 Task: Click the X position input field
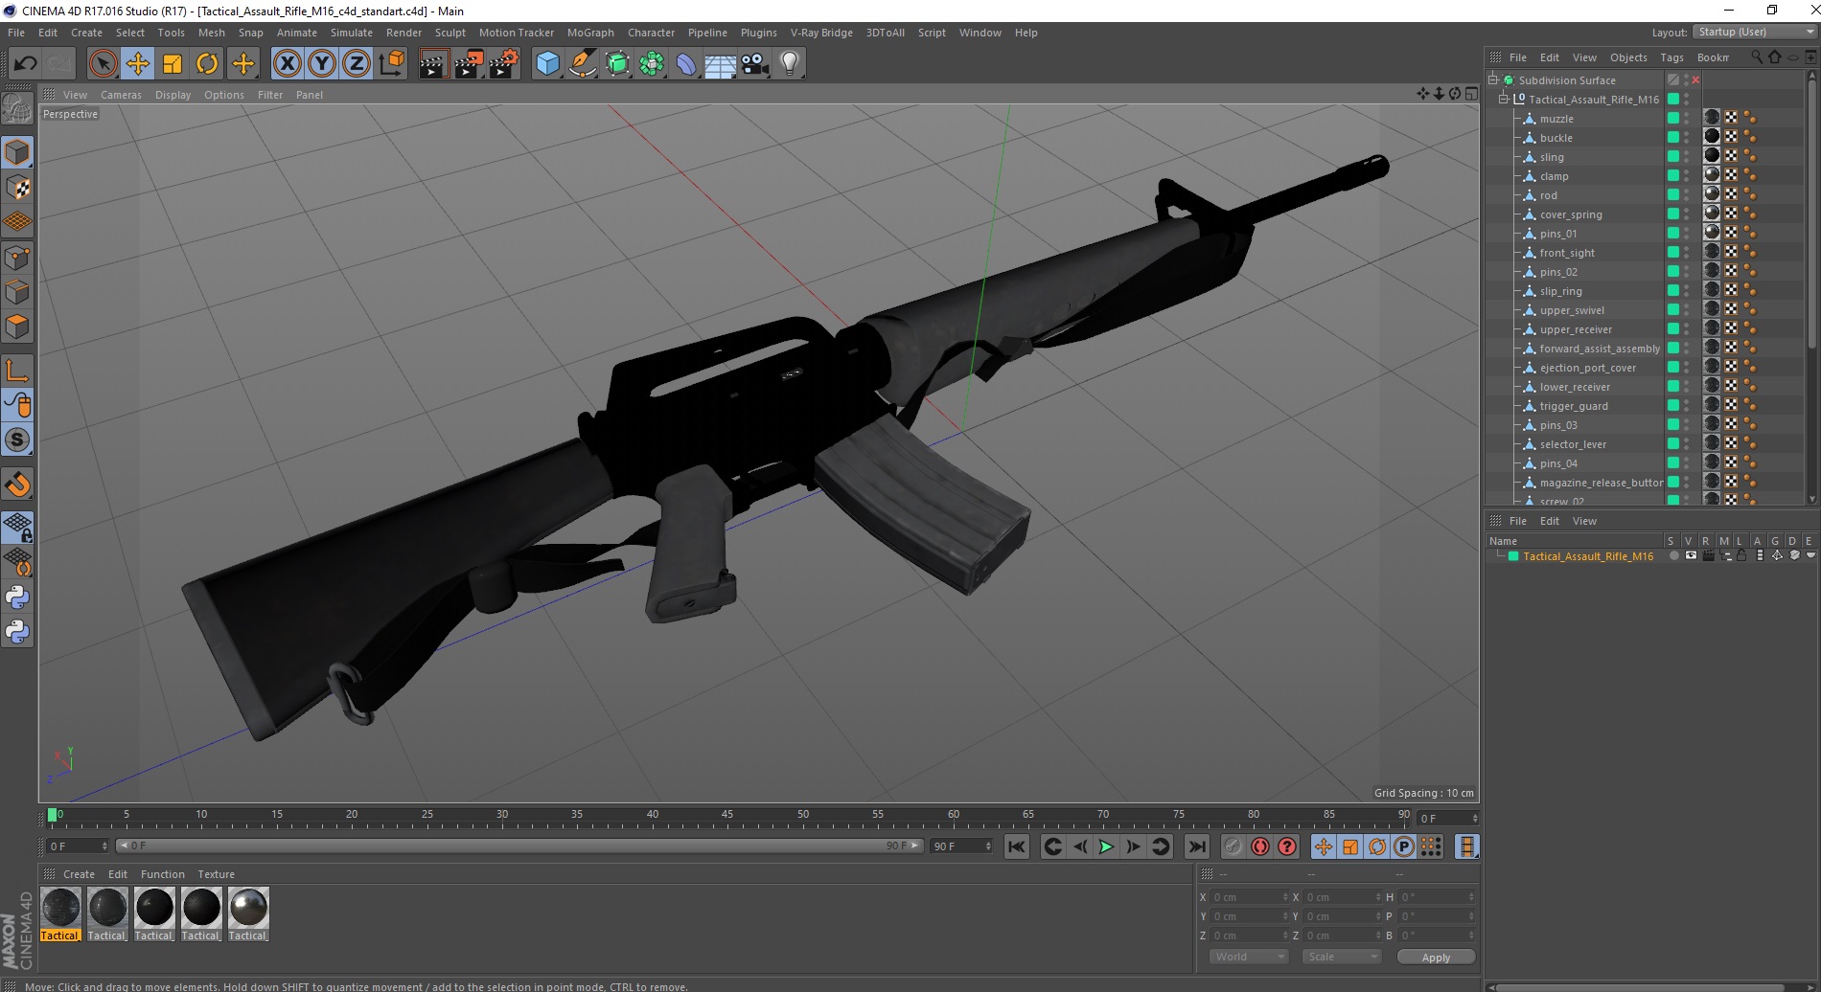coord(1250,897)
